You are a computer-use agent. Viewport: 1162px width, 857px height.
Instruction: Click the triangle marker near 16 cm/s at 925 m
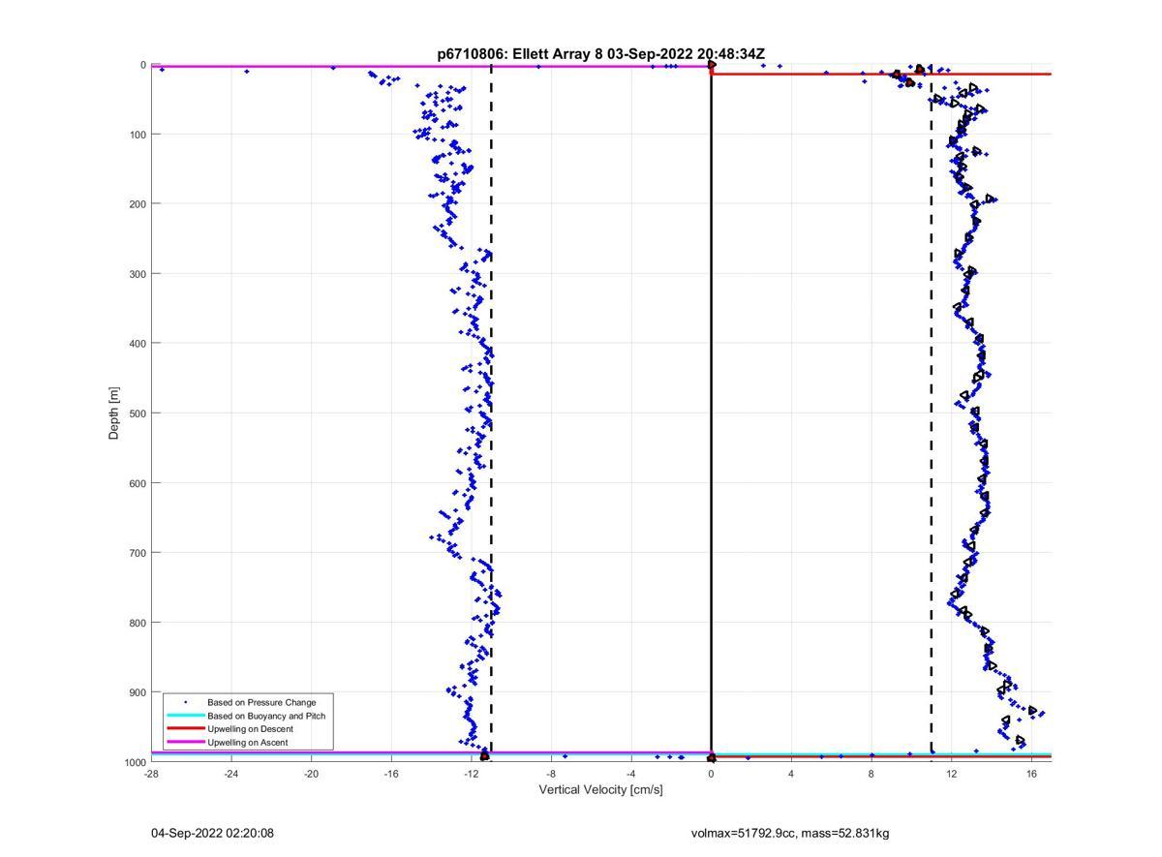click(x=1033, y=711)
